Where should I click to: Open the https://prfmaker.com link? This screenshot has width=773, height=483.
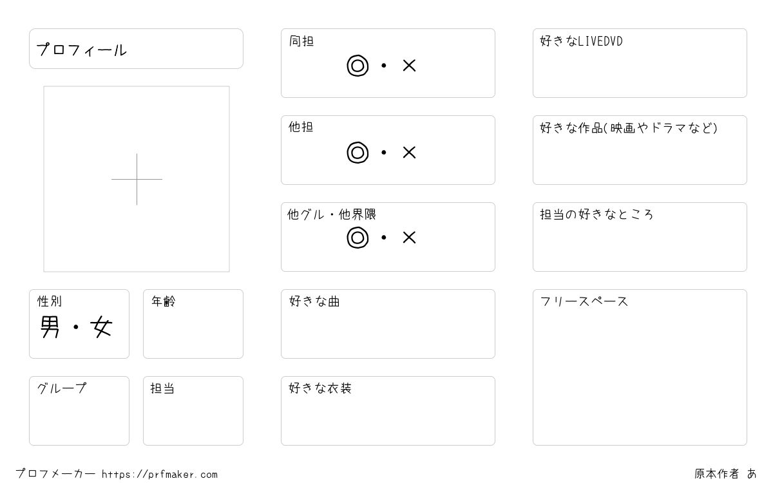click(x=160, y=475)
